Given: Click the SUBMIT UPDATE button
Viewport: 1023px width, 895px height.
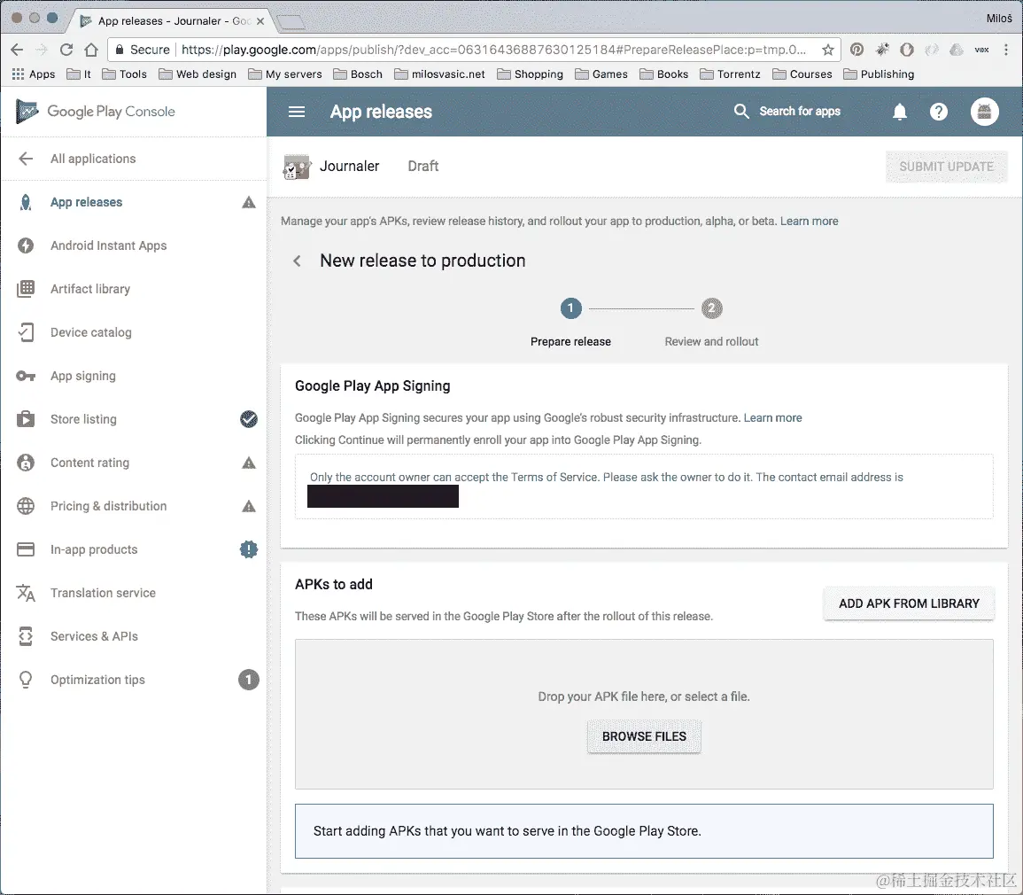Looking at the screenshot, I should point(947,167).
